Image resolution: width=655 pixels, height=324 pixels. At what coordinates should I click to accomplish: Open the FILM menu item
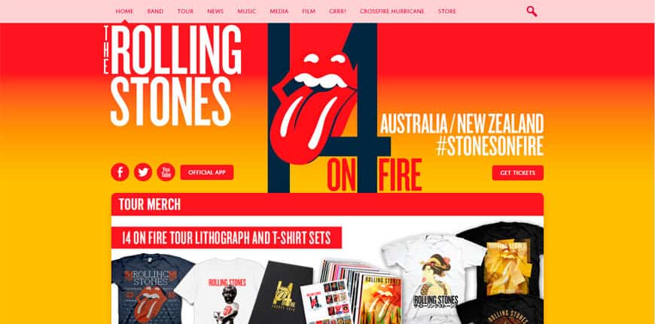click(308, 11)
